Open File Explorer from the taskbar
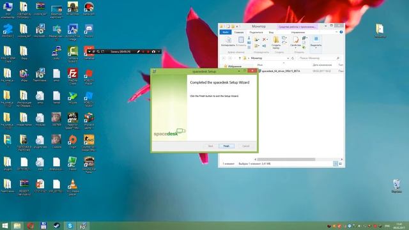This screenshot has width=409, height=230. pos(17,226)
